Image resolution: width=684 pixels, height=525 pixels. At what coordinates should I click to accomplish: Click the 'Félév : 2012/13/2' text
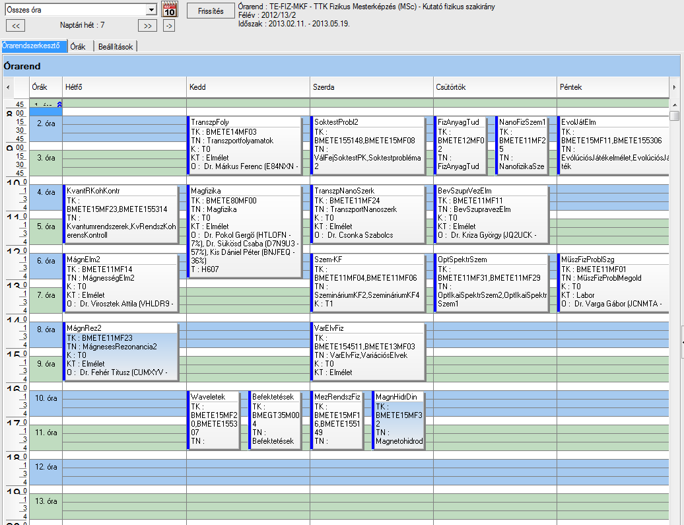(x=267, y=15)
